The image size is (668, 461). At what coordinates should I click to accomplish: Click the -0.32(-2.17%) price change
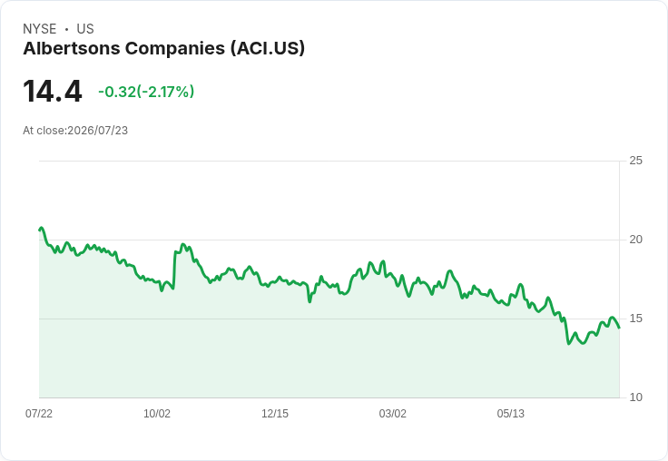pos(146,92)
